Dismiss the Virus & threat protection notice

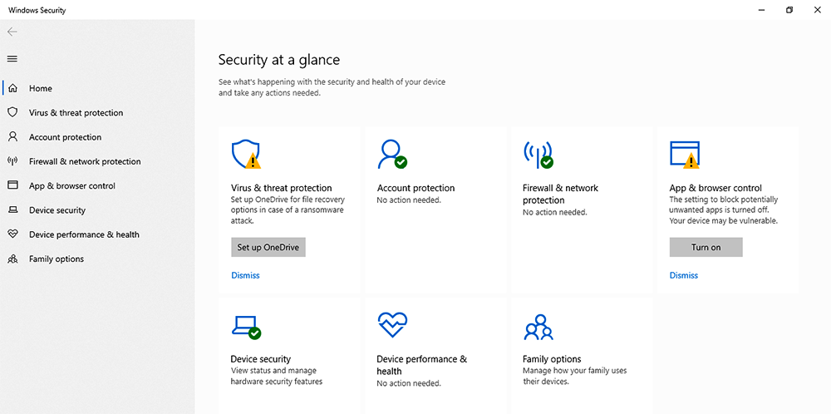(245, 275)
